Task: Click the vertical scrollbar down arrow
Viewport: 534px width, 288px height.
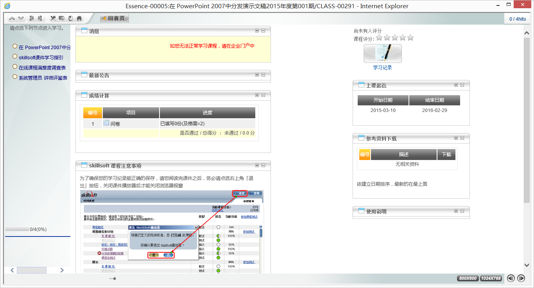Action: point(527,265)
